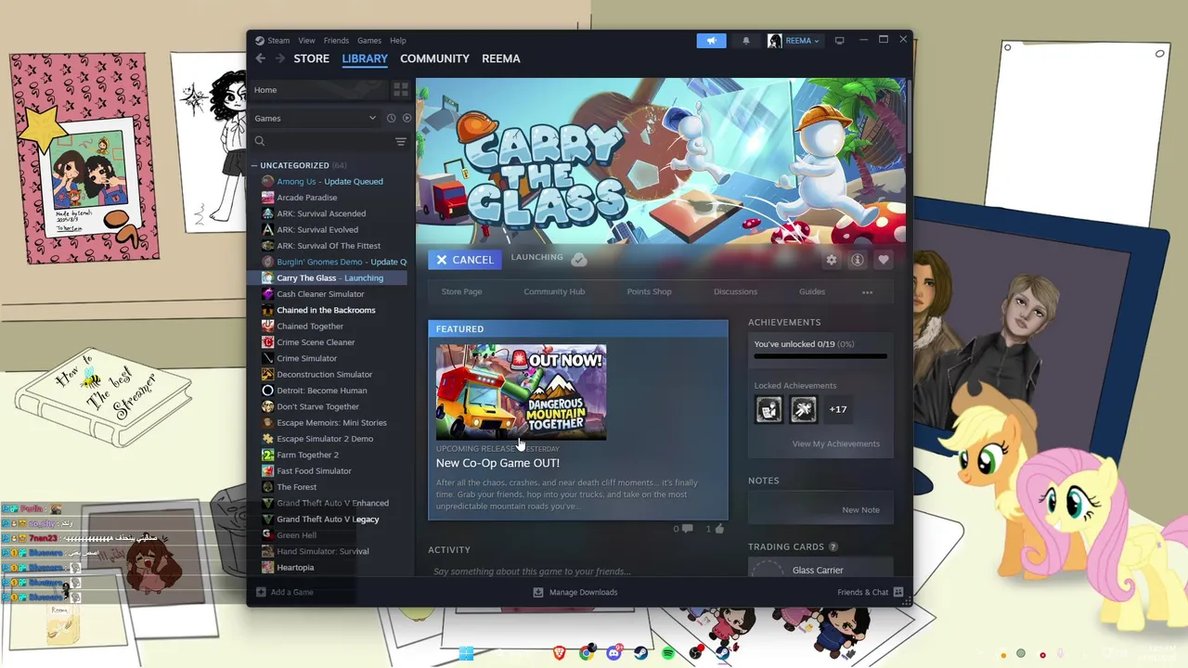Open the Help menu
The image size is (1188, 668).
398,41
